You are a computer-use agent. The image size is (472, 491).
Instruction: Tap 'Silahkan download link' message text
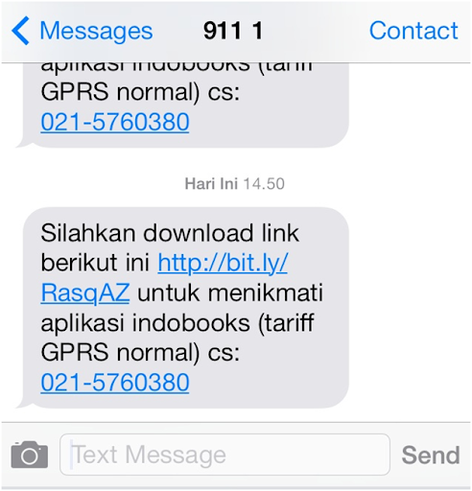[170, 233]
